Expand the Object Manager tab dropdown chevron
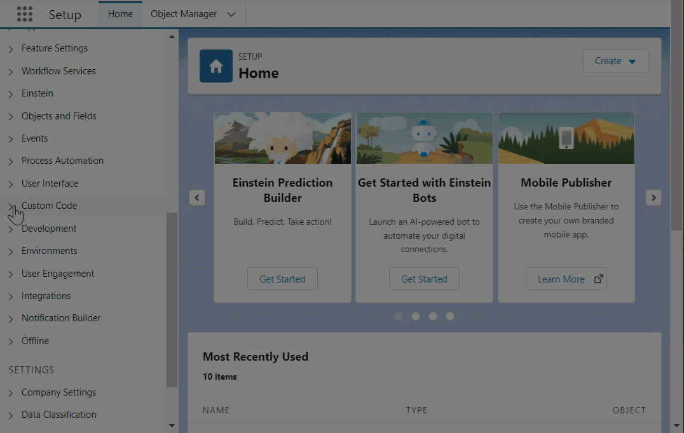Image resolution: width=684 pixels, height=433 pixels. coord(231,15)
